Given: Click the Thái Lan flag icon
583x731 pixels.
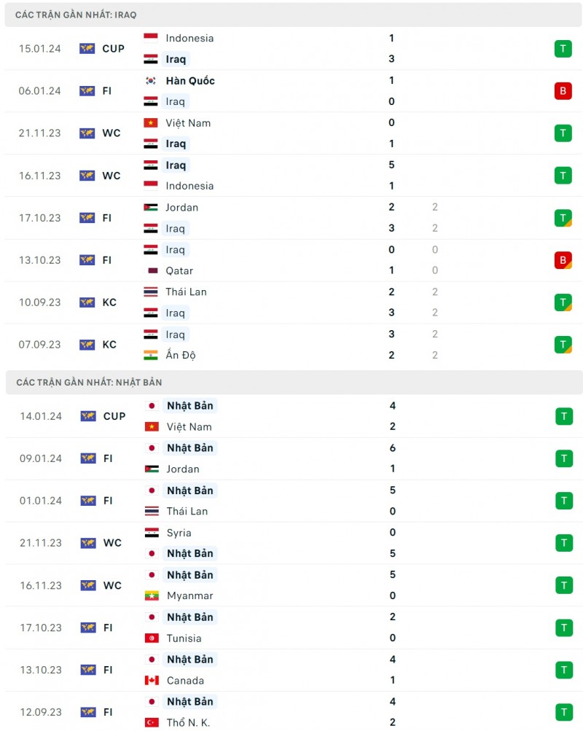Looking at the screenshot, I should 149,292.
